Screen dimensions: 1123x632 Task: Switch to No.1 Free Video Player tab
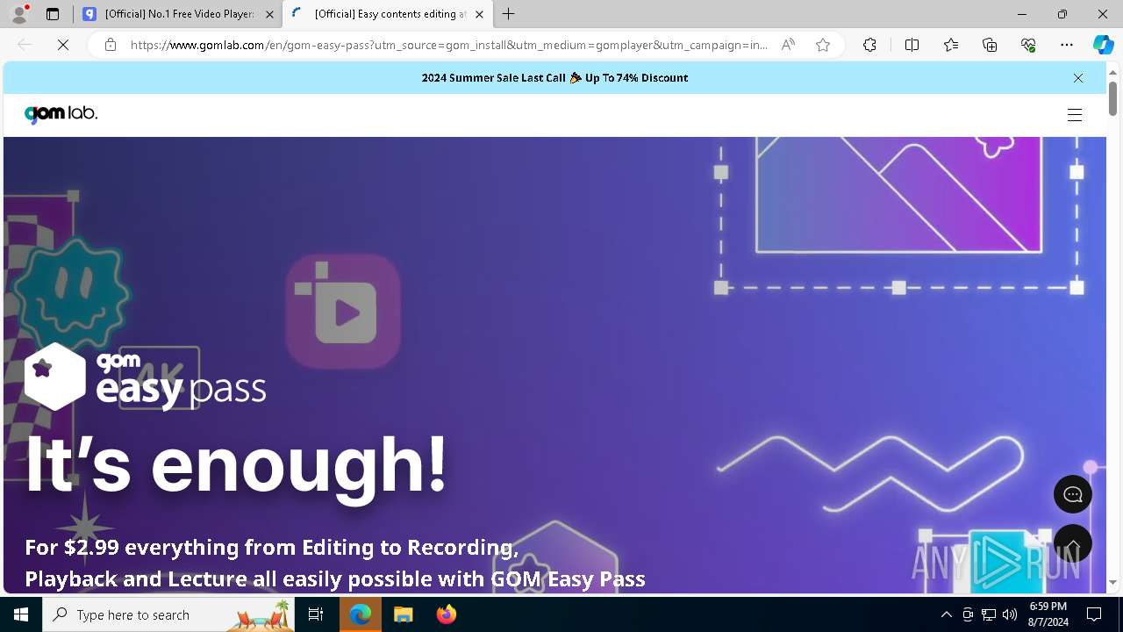pyautogui.click(x=178, y=14)
